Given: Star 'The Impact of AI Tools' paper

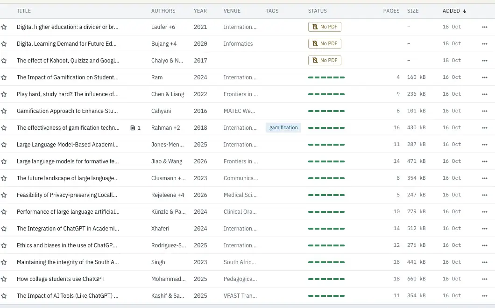Looking at the screenshot, I should 4,296.
